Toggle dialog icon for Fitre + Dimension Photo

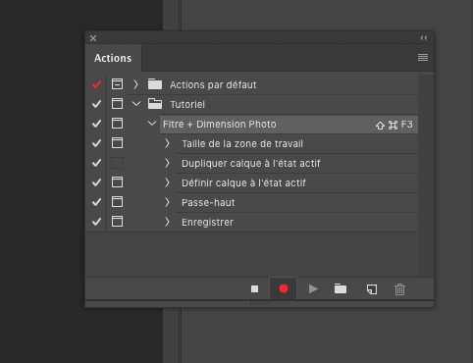coord(117,124)
